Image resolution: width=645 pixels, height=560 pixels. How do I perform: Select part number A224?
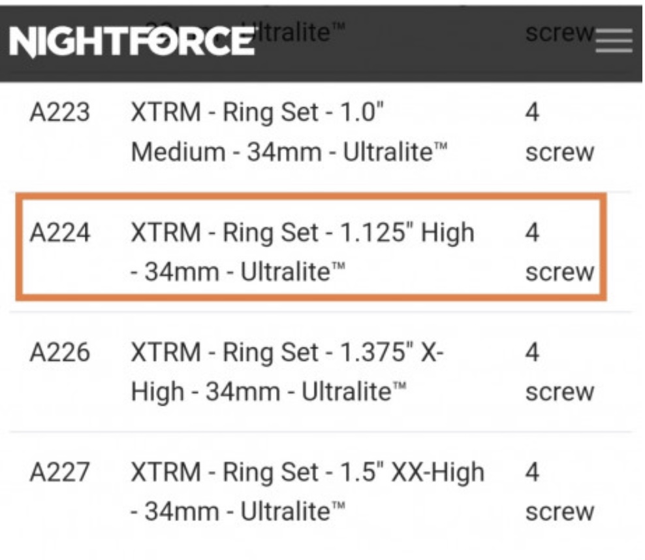(59, 233)
